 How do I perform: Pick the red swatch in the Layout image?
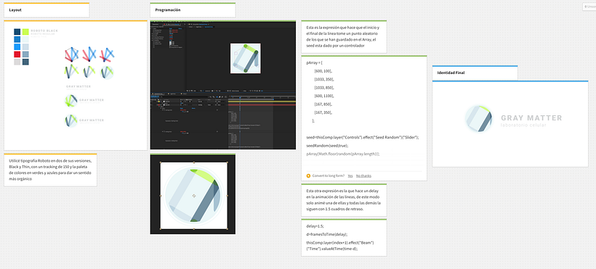[x=17, y=54]
